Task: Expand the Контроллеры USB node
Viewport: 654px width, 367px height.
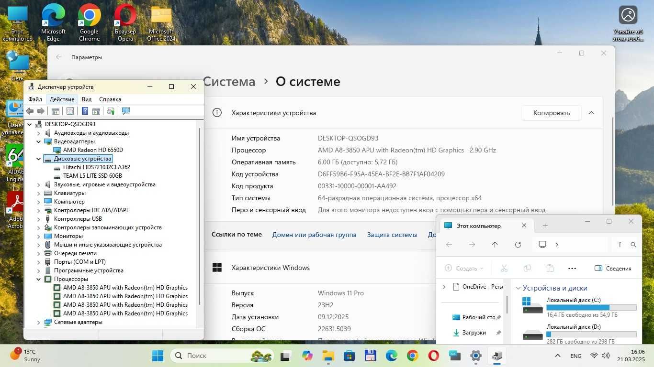Action: click(x=39, y=219)
